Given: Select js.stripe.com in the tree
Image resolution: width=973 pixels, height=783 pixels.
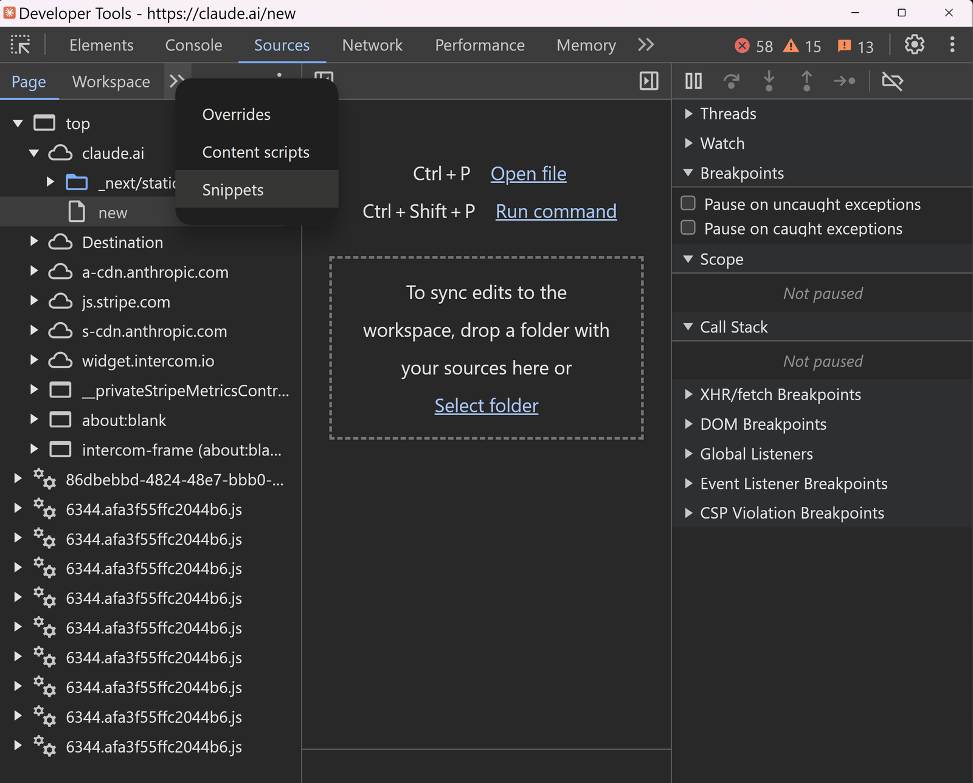Looking at the screenshot, I should pyautogui.click(x=126, y=302).
